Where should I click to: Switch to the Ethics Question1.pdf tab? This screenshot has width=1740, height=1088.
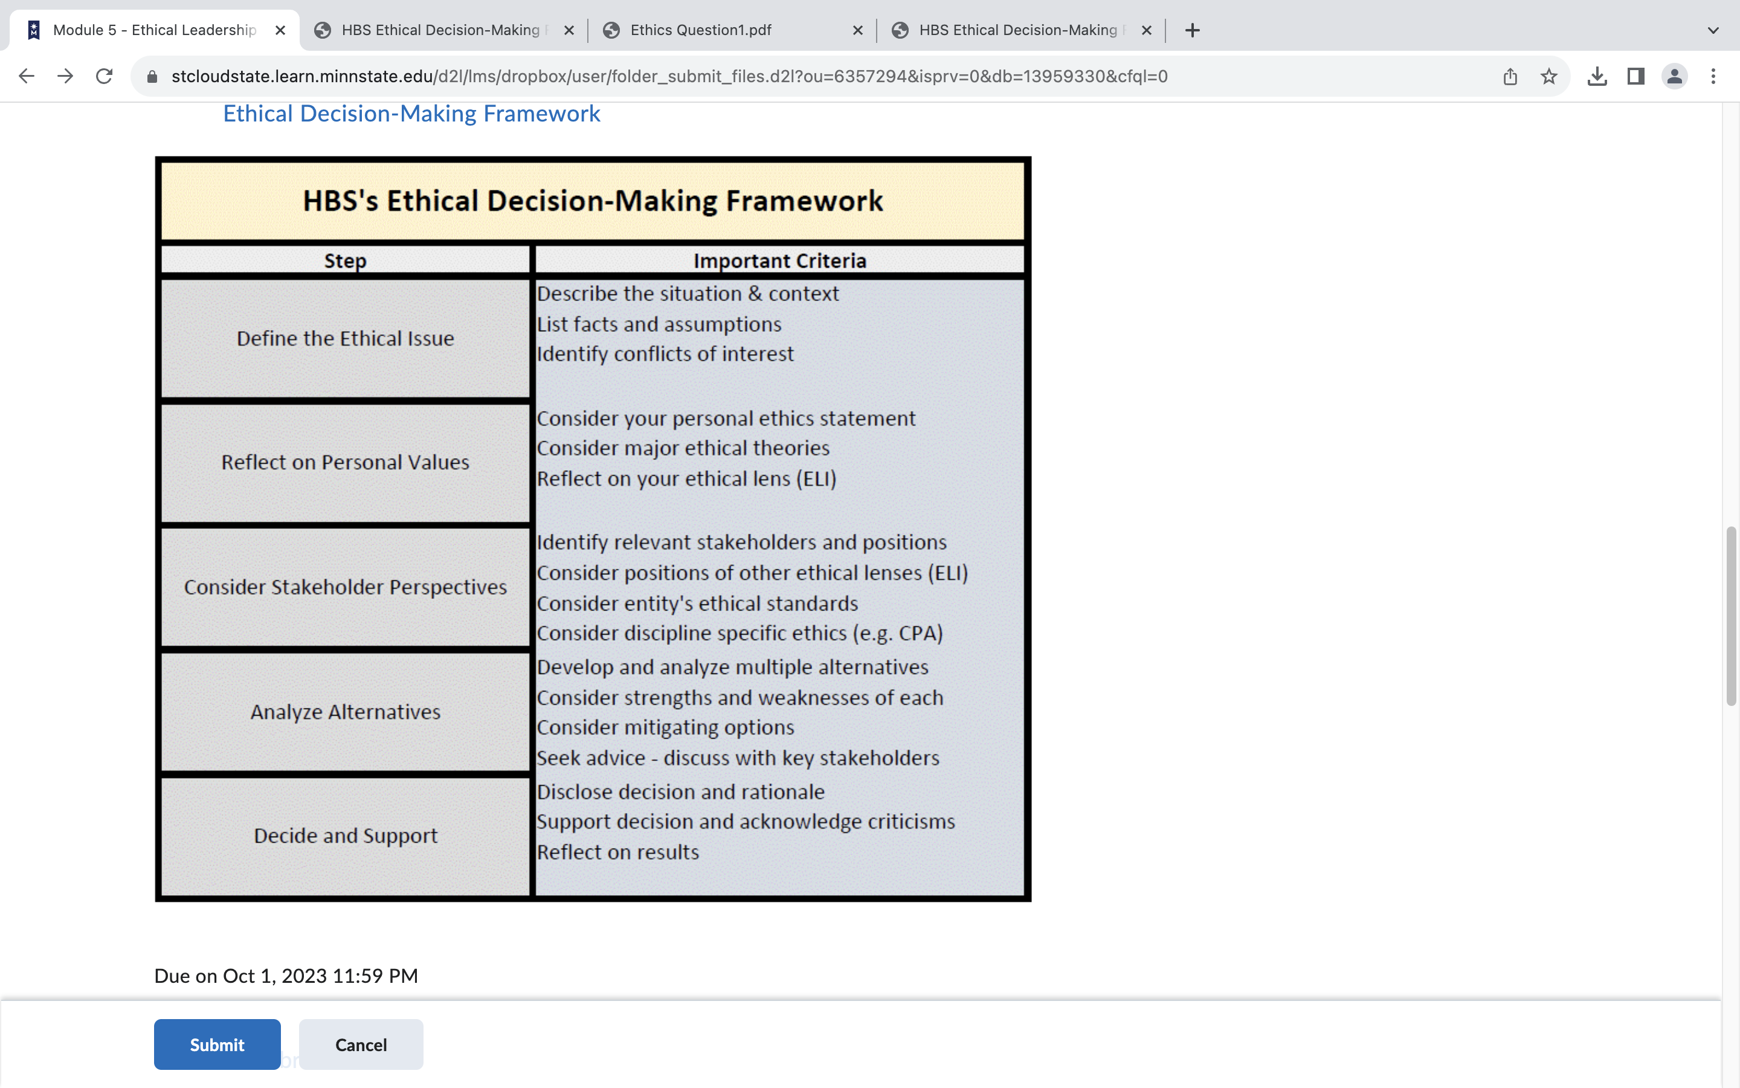[x=700, y=30]
